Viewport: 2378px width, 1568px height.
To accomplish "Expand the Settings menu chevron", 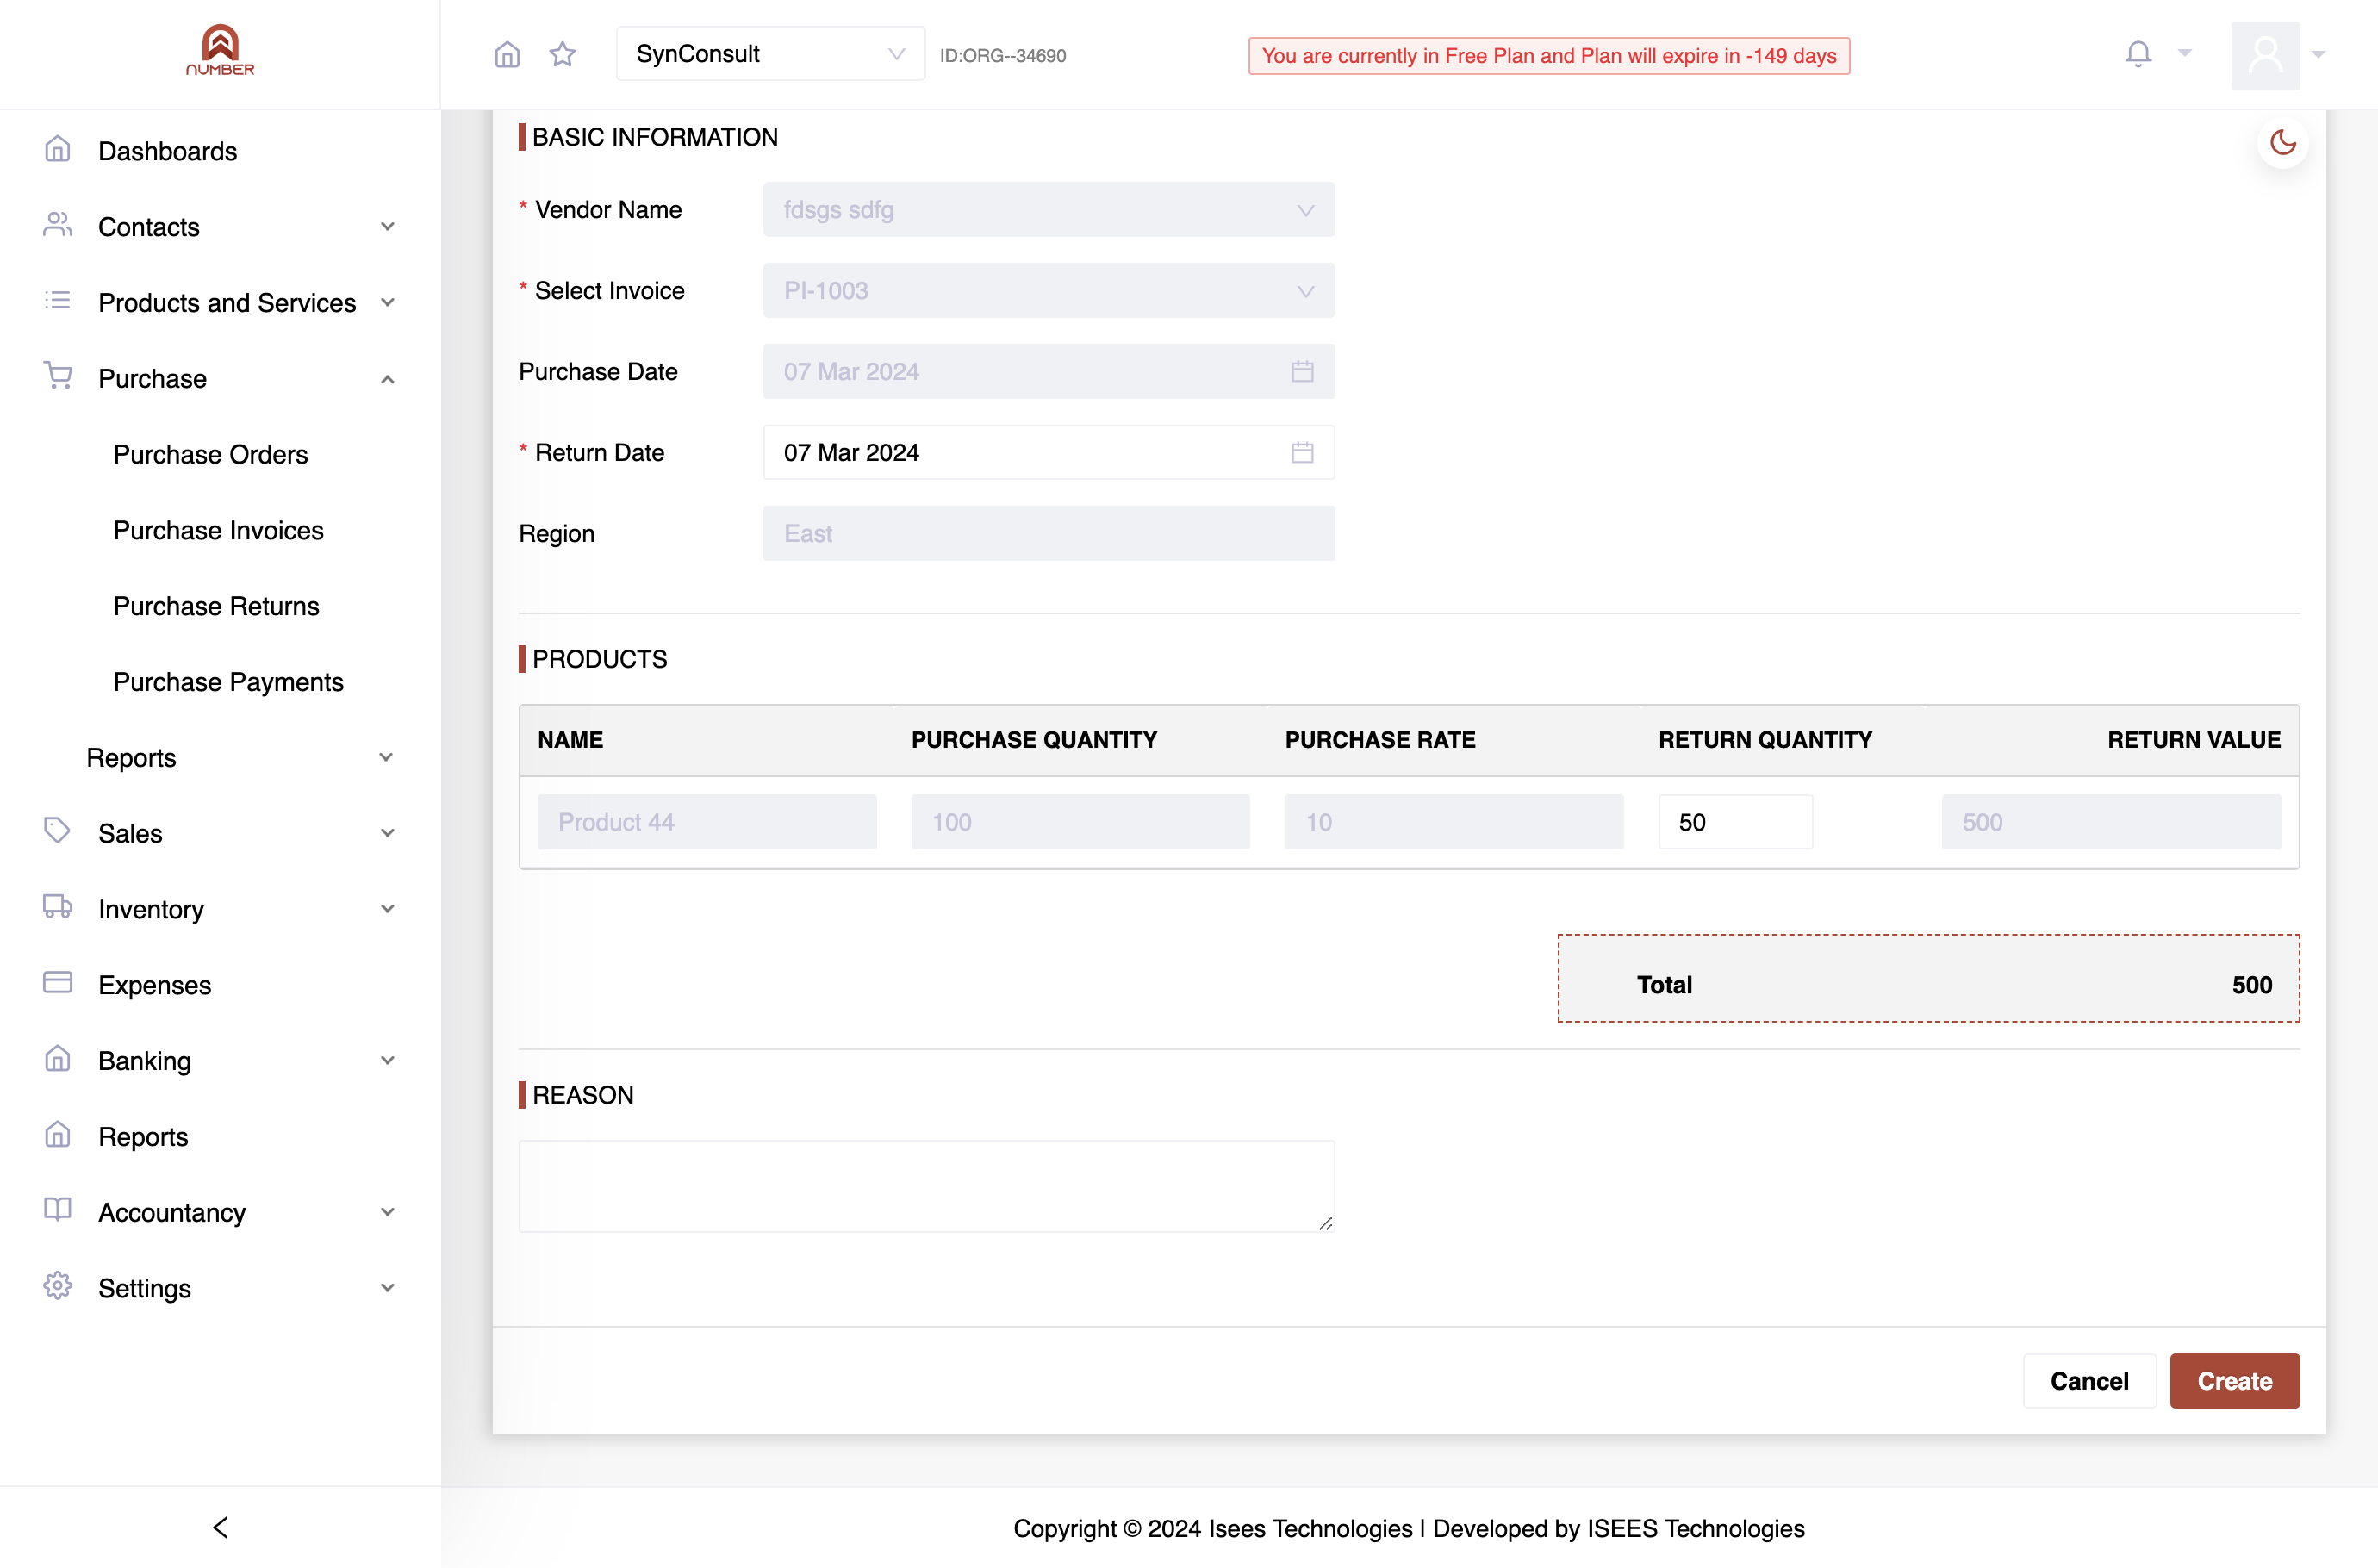I will click(x=387, y=1288).
